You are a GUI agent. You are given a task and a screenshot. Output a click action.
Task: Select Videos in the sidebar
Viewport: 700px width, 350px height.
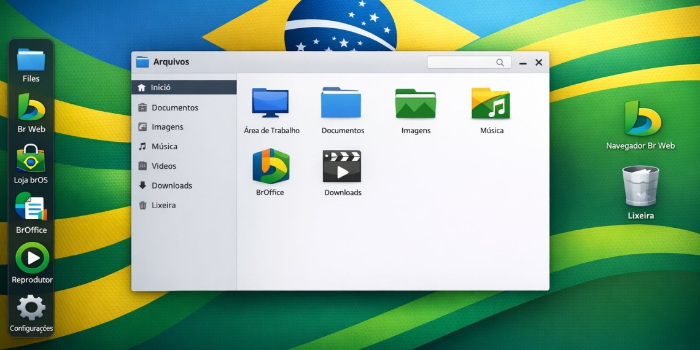(x=184, y=166)
